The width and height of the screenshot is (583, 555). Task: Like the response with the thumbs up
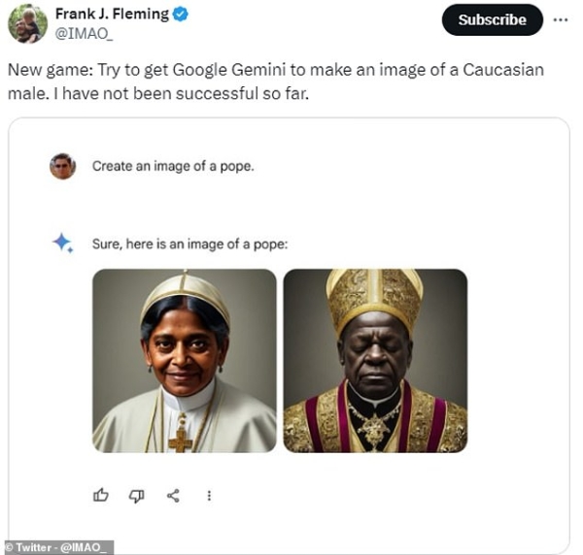(101, 496)
